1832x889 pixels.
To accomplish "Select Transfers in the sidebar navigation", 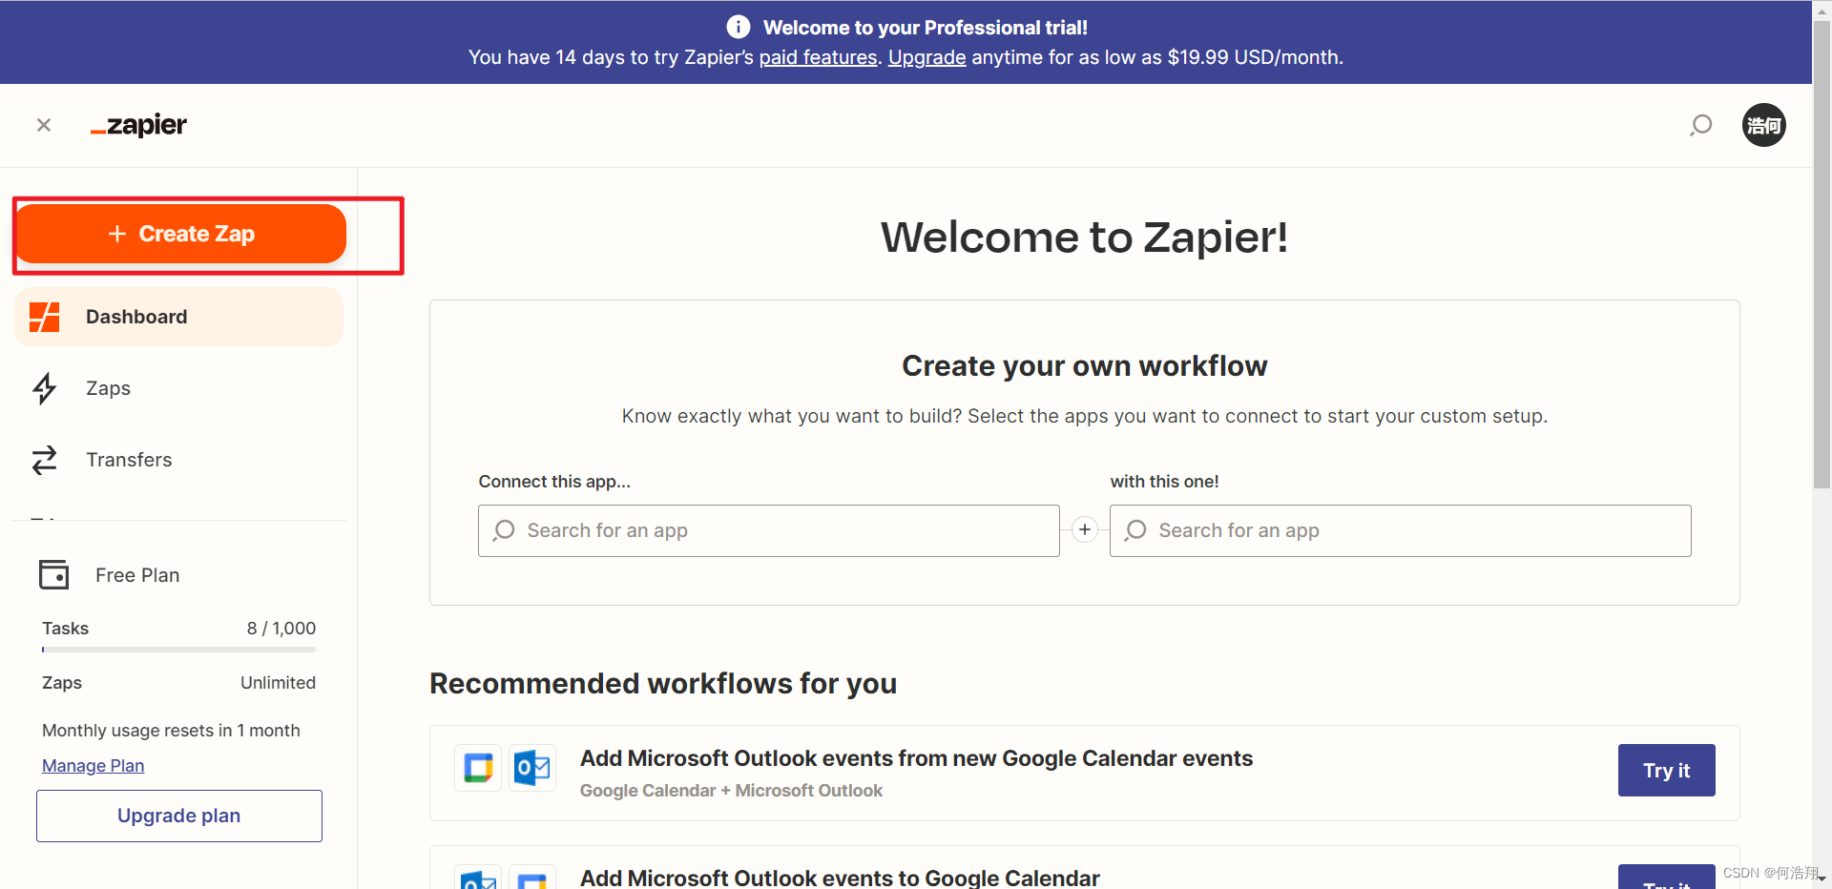I will pos(129,460).
